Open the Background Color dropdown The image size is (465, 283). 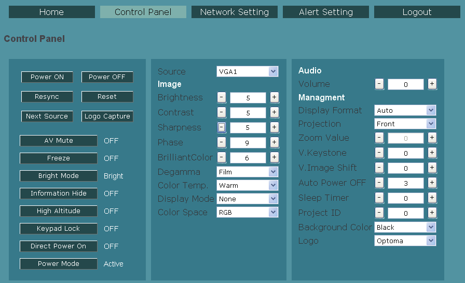pos(405,228)
